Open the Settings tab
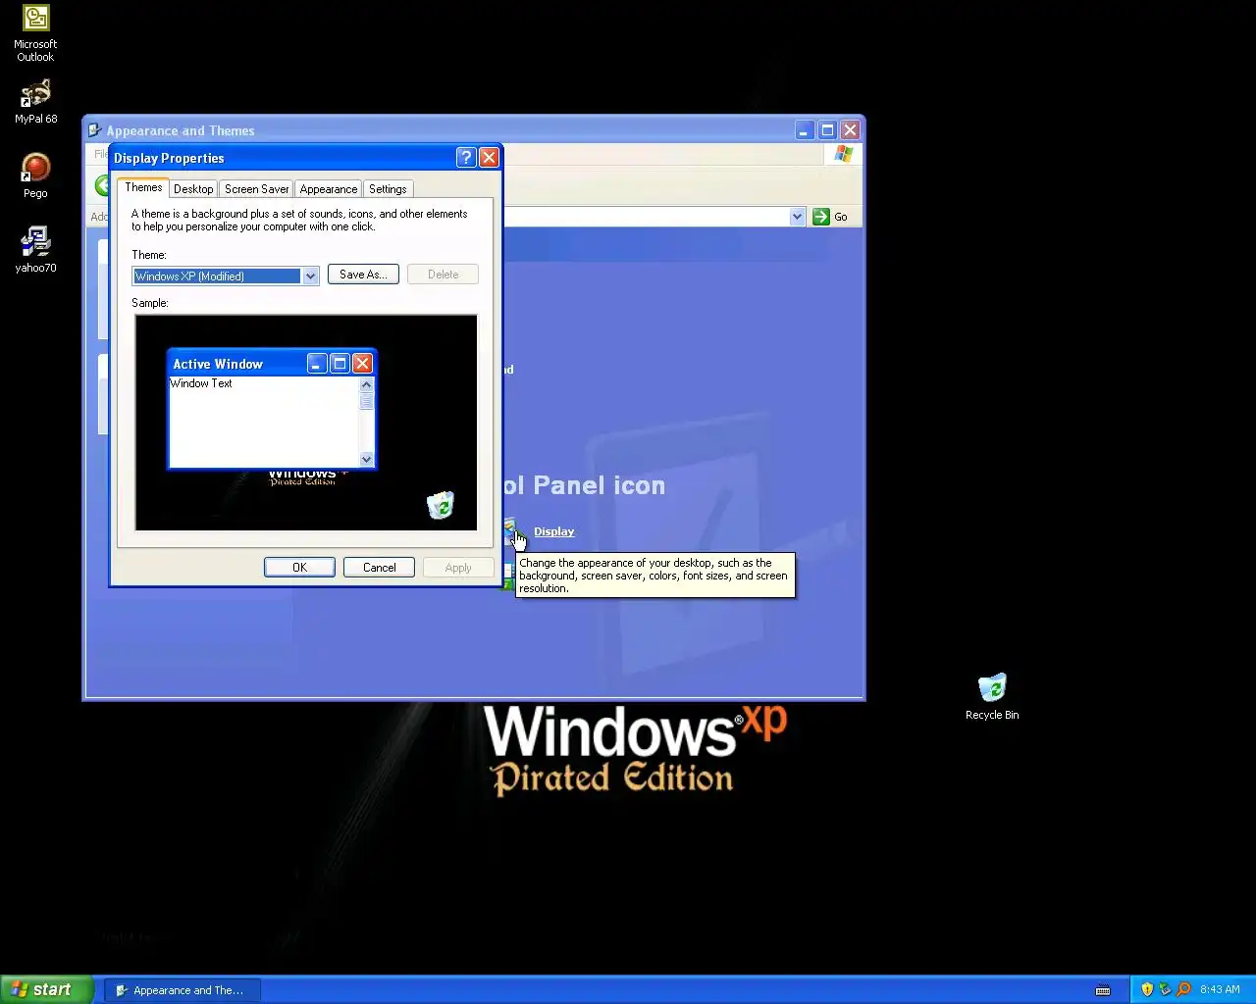Viewport: 1256px width, 1004px height. click(388, 189)
